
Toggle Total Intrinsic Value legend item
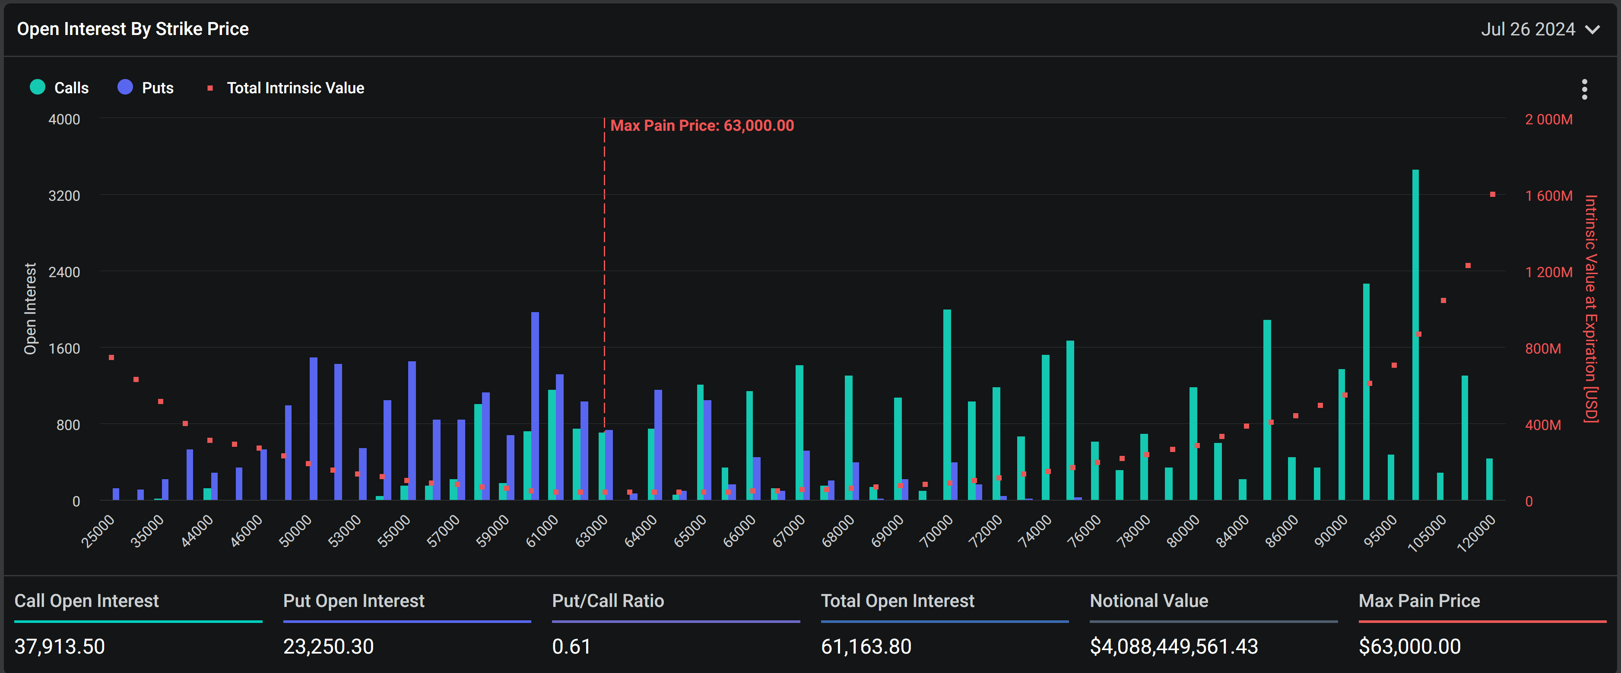pos(295,88)
